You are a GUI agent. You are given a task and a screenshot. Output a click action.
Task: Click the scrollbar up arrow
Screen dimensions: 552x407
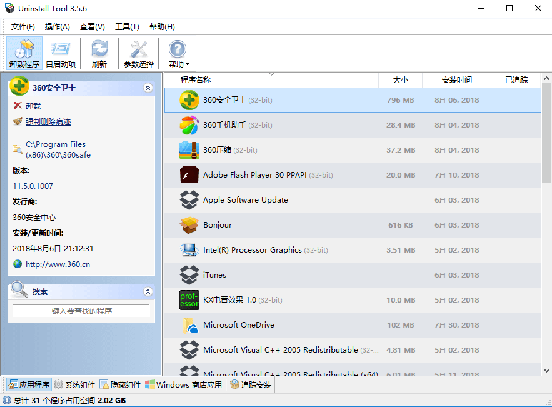[x=547, y=78]
